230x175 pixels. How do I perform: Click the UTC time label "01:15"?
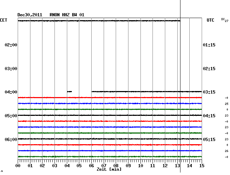coord(209,45)
